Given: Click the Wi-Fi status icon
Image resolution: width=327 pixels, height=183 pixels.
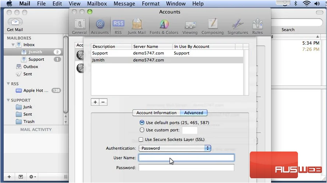Looking at the screenshot, I should pos(306,3).
